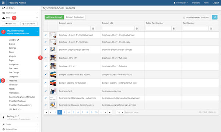Edit Brochure 8.5x11 Tri-Fold (Advanced) pencil icon
221x132 pixels.
(x=46, y=35)
